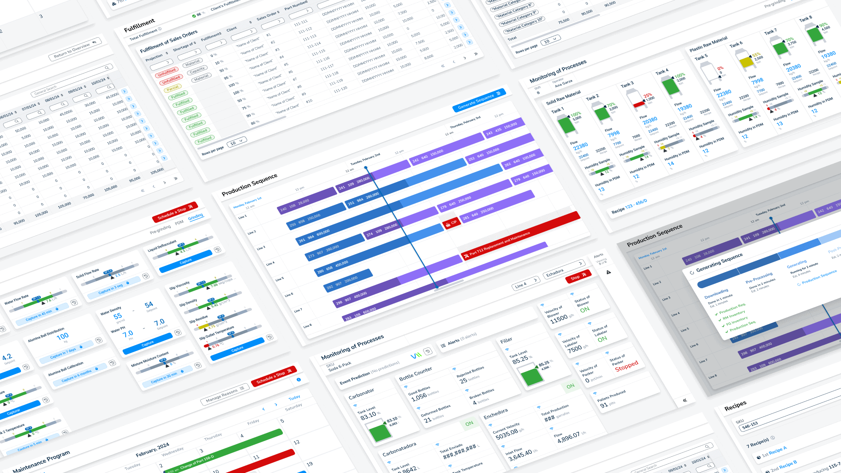Open Line 4 selector dropdown

click(x=526, y=283)
